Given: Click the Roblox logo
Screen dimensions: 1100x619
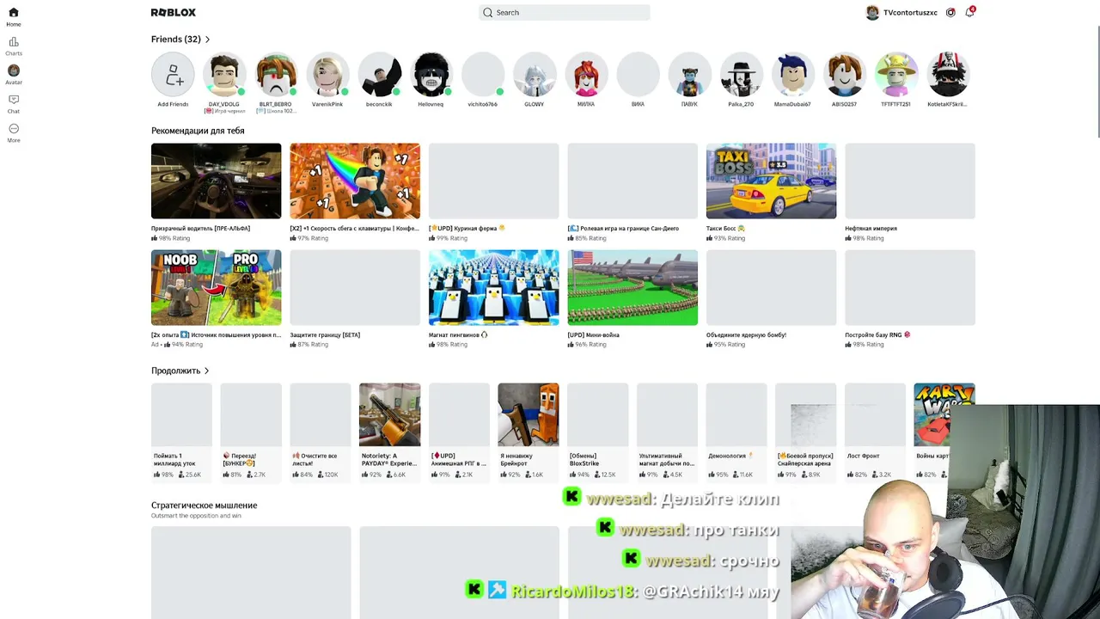Looking at the screenshot, I should [174, 13].
